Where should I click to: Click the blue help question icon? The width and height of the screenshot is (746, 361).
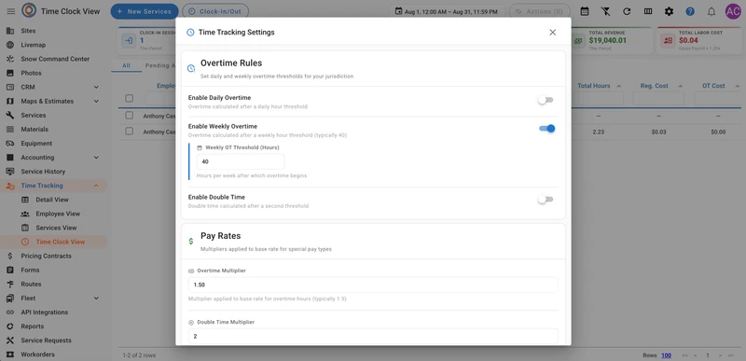tap(690, 11)
